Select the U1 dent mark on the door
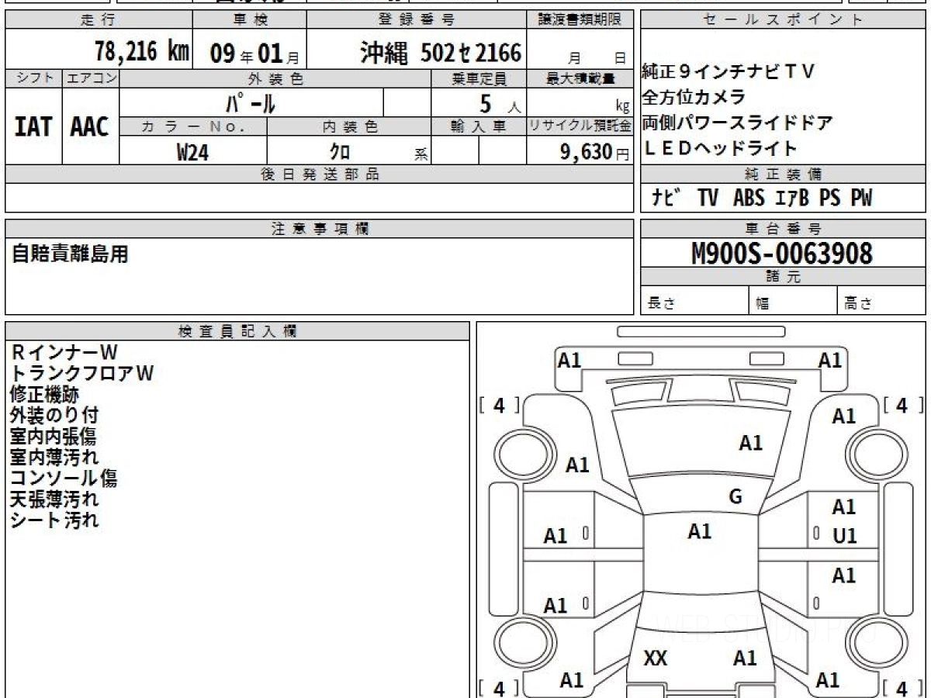Screen dimensions: 931x698 point(844,536)
